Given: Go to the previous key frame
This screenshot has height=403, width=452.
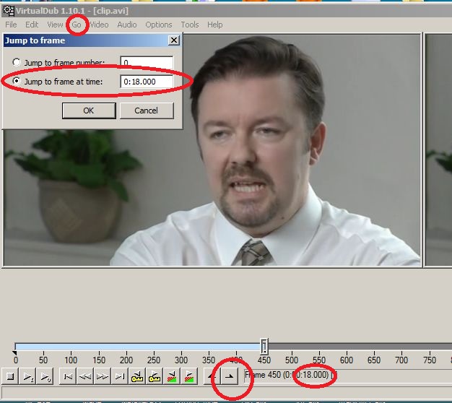Looking at the screenshot, I should (137, 376).
